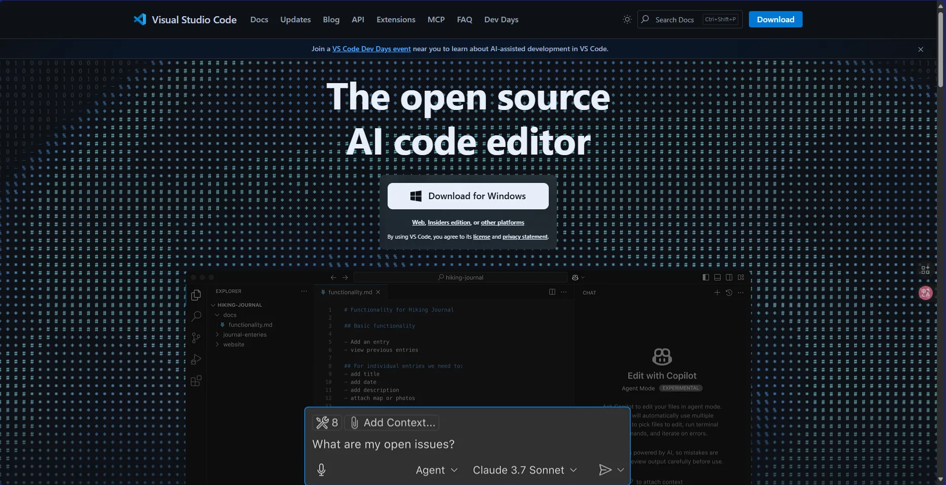Open the VS Code Dev Days event link
This screenshot has width=946, height=485.
[x=371, y=49]
